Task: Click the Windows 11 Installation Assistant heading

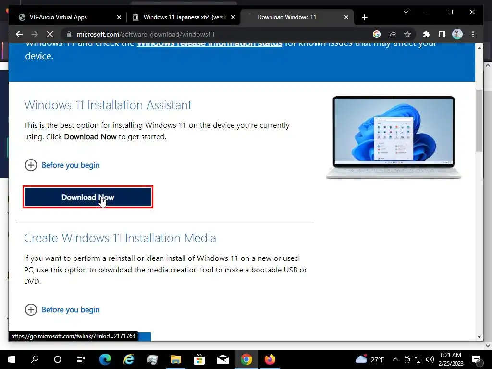Action: 108,105
